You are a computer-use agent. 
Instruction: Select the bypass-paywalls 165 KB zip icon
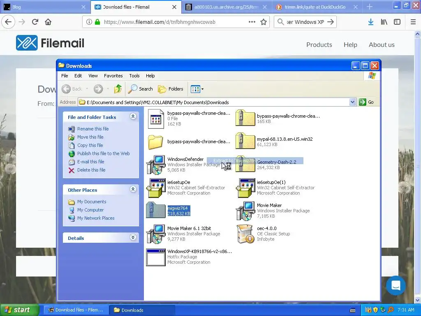(x=245, y=118)
